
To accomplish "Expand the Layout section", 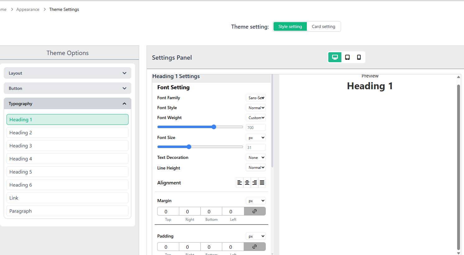I will [x=68, y=73].
